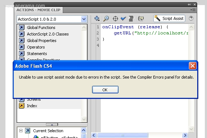Image resolution: width=207 pixels, height=138 pixels.
Task: Toggle Script Assist mode
Action: click(x=169, y=18)
